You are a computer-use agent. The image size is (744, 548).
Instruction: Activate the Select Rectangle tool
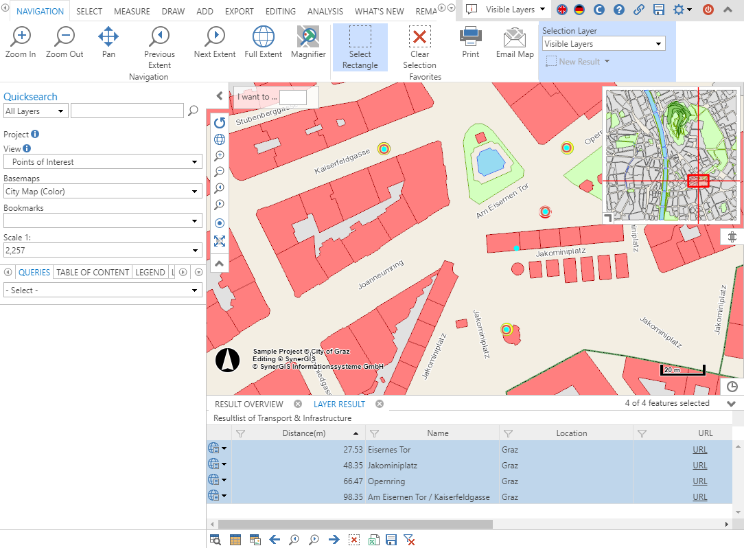pyautogui.click(x=360, y=47)
